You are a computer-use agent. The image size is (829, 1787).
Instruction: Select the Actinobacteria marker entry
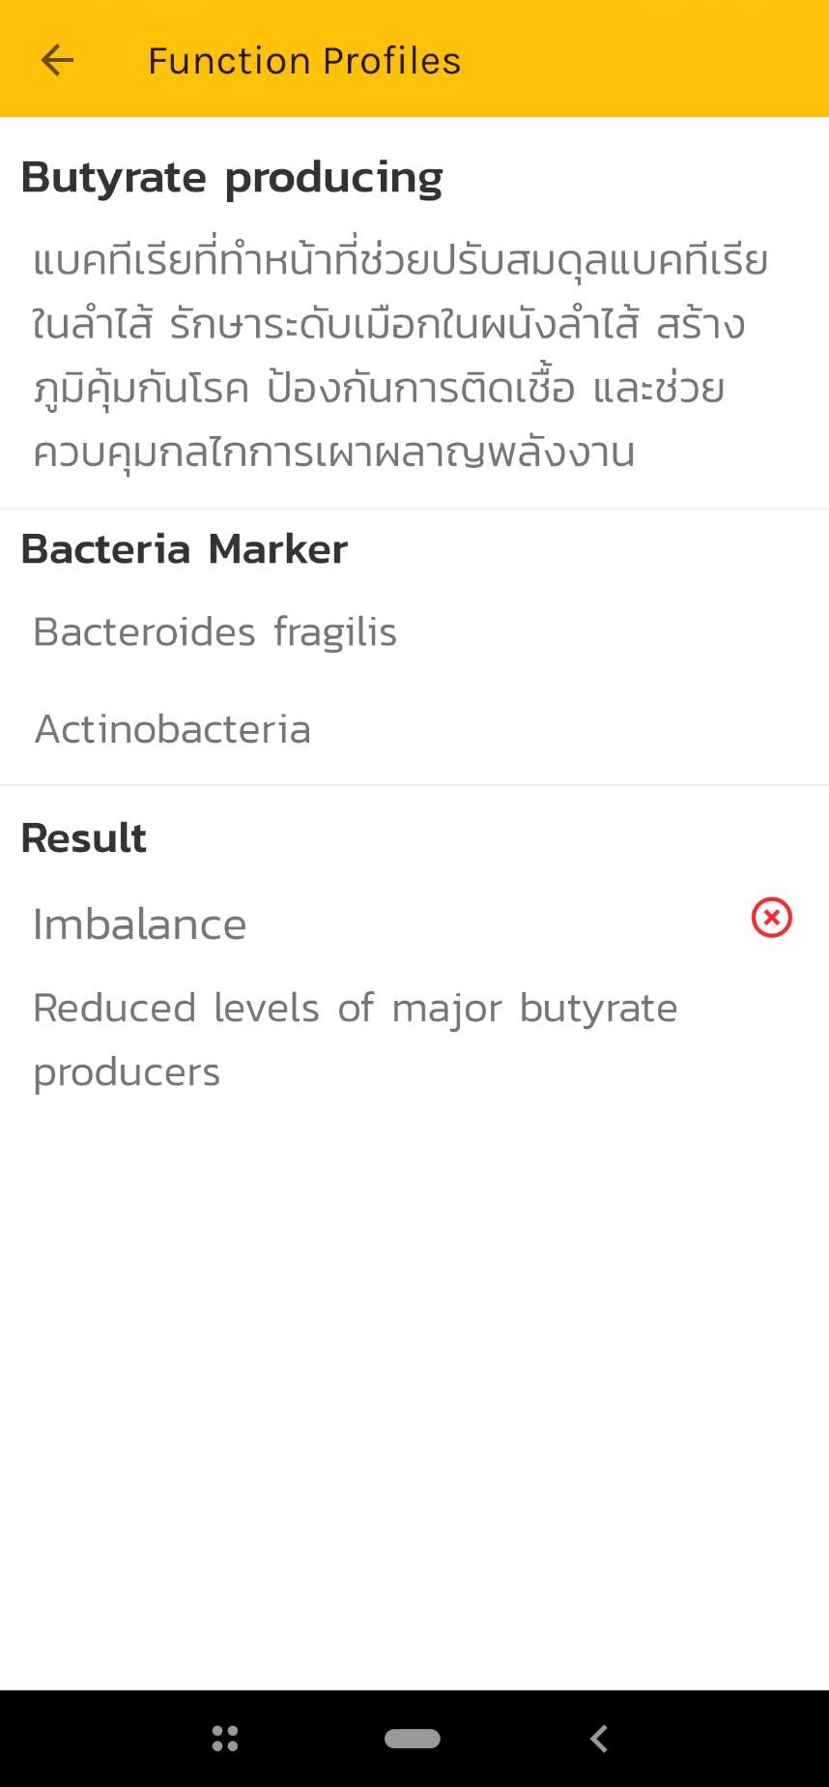pyautogui.click(x=173, y=729)
